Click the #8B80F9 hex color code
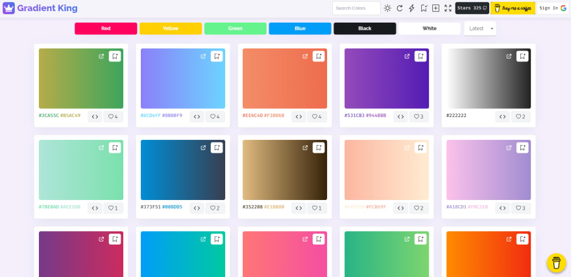 172,115
